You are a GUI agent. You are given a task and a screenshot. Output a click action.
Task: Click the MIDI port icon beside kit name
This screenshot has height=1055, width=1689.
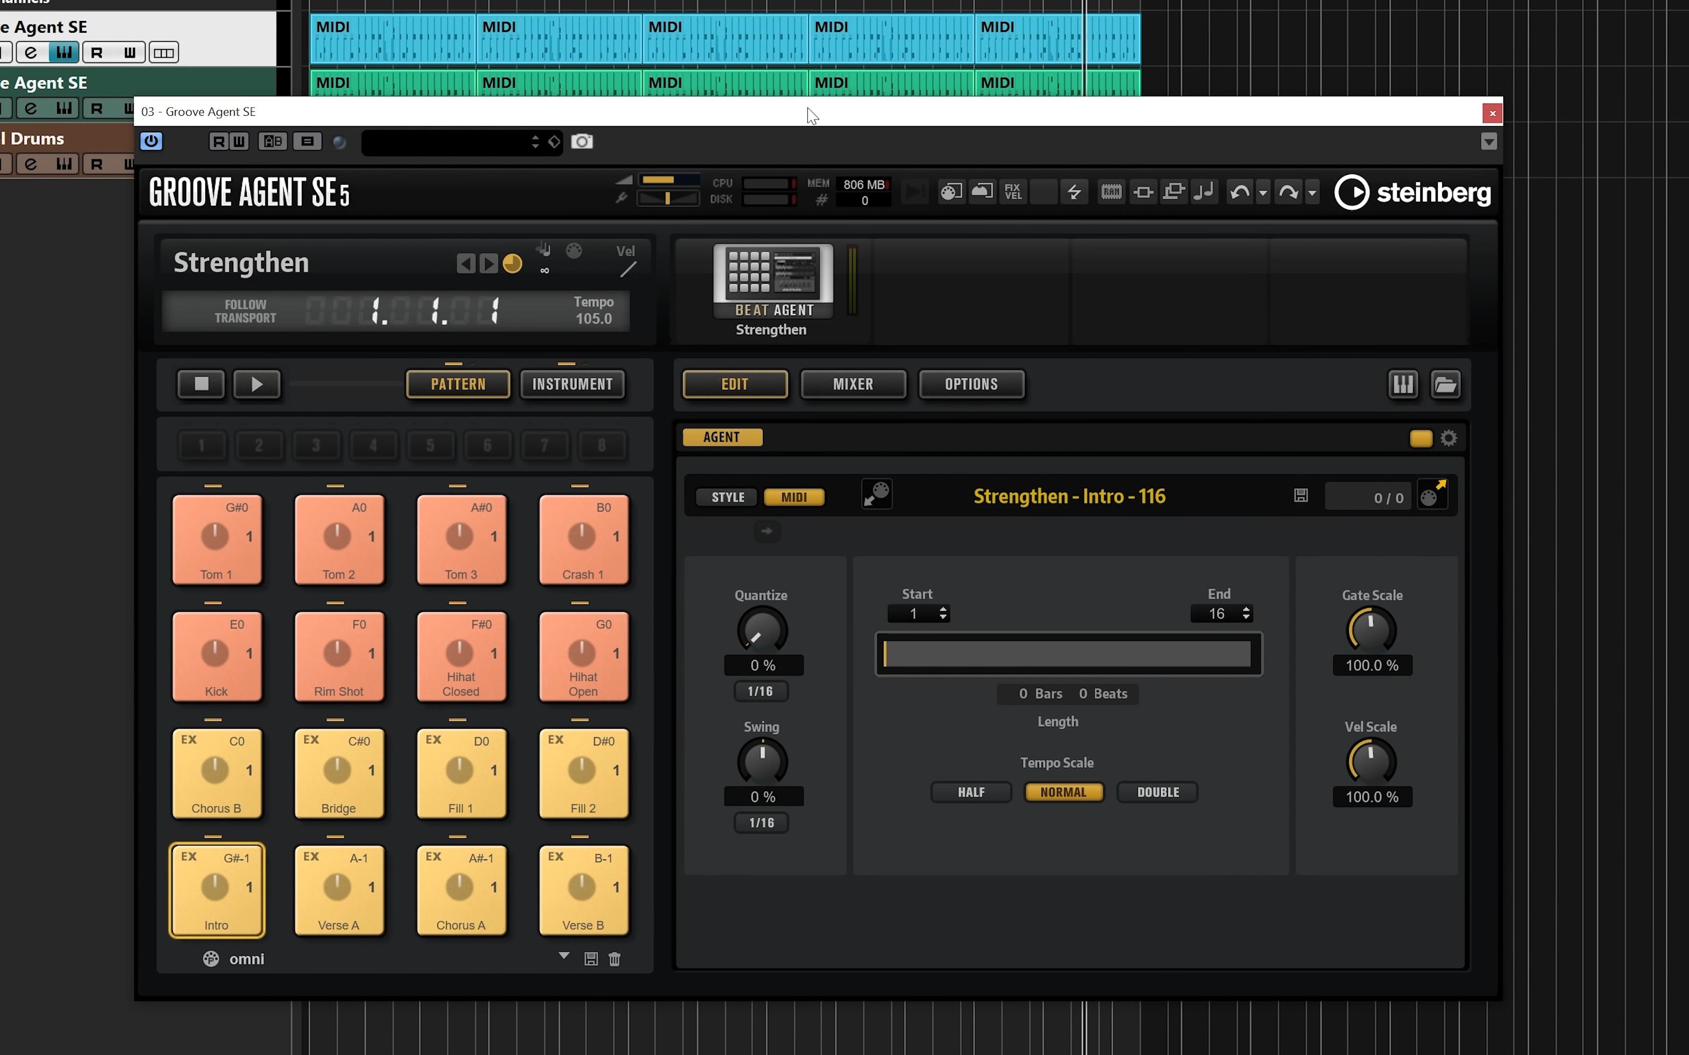pyautogui.click(x=574, y=251)
